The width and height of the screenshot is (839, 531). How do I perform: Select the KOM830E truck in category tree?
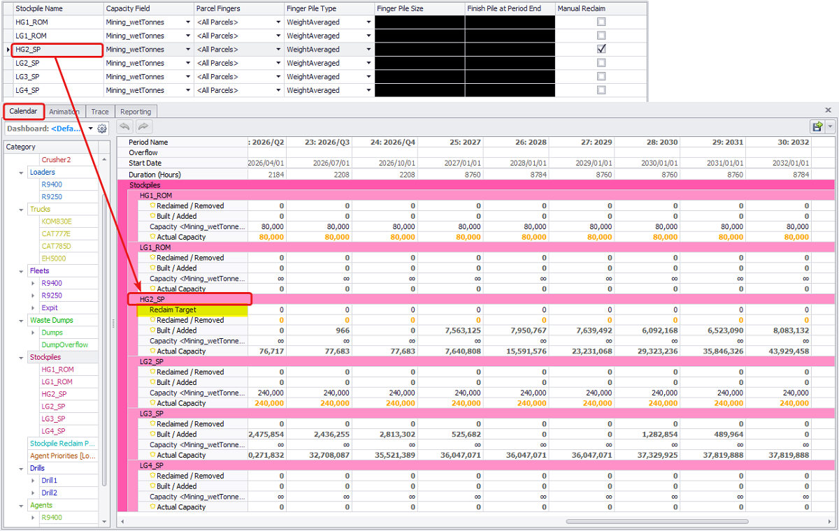[57, 221]
